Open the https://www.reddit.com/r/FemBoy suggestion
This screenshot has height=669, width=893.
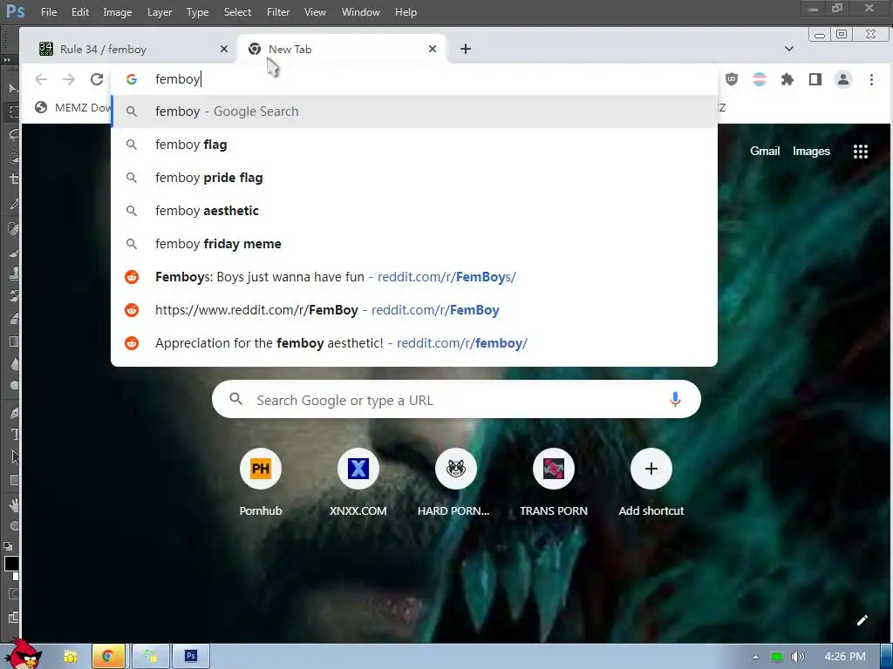coord(414,310)
